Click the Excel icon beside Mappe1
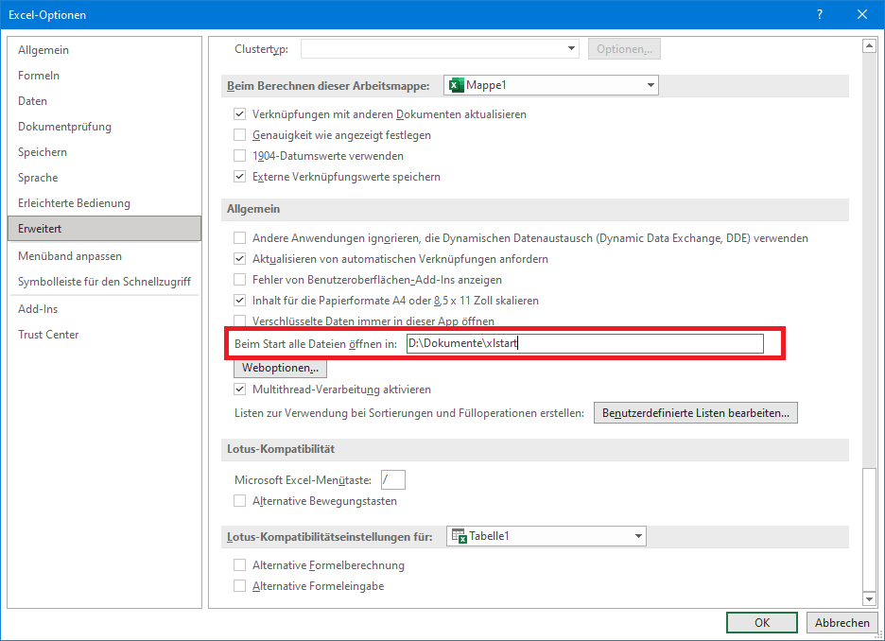 coord(456,85)
